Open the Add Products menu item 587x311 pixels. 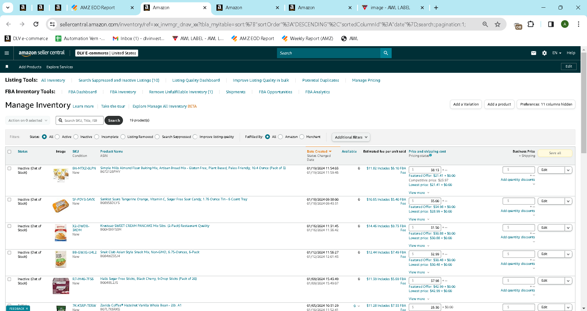[x=30, y=67]
